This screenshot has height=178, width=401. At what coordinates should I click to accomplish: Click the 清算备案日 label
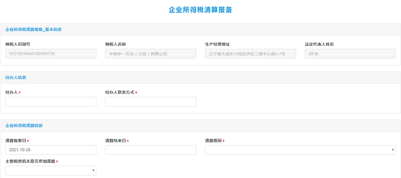[16, 141]
